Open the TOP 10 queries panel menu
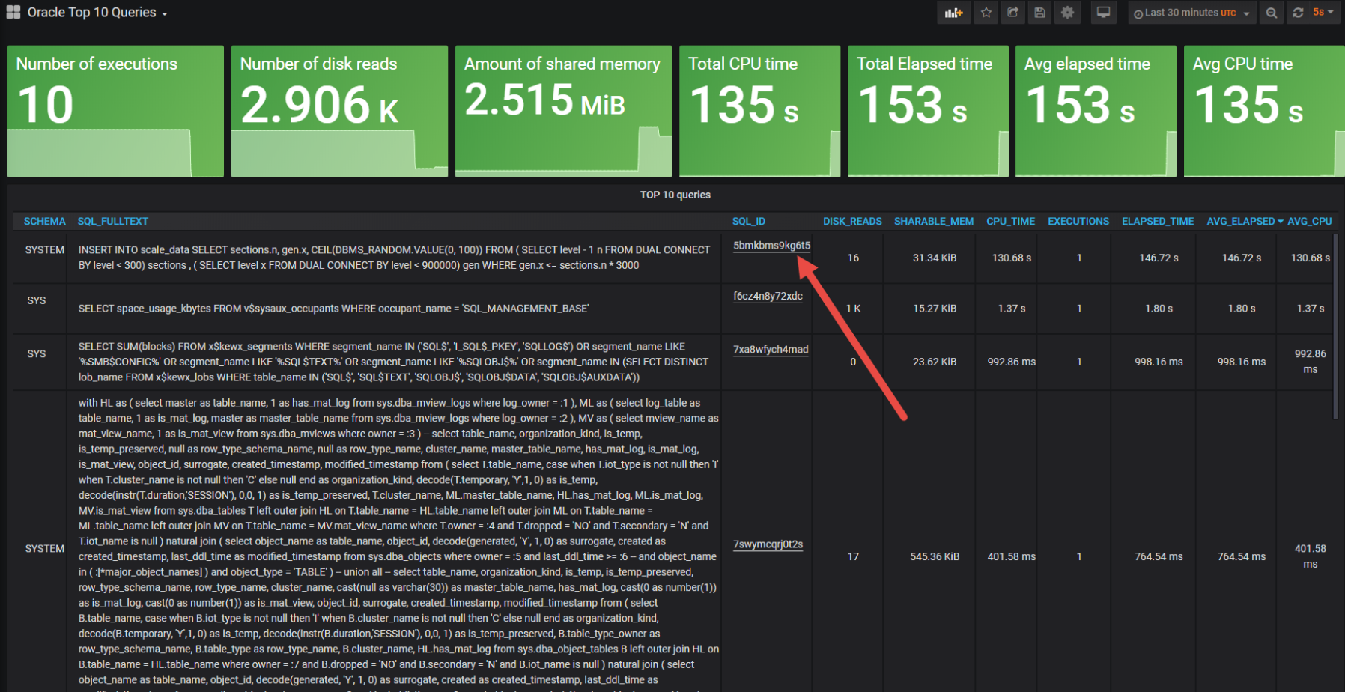The width and height of the screenshot is (1345, 692). (x=675, y=195)
